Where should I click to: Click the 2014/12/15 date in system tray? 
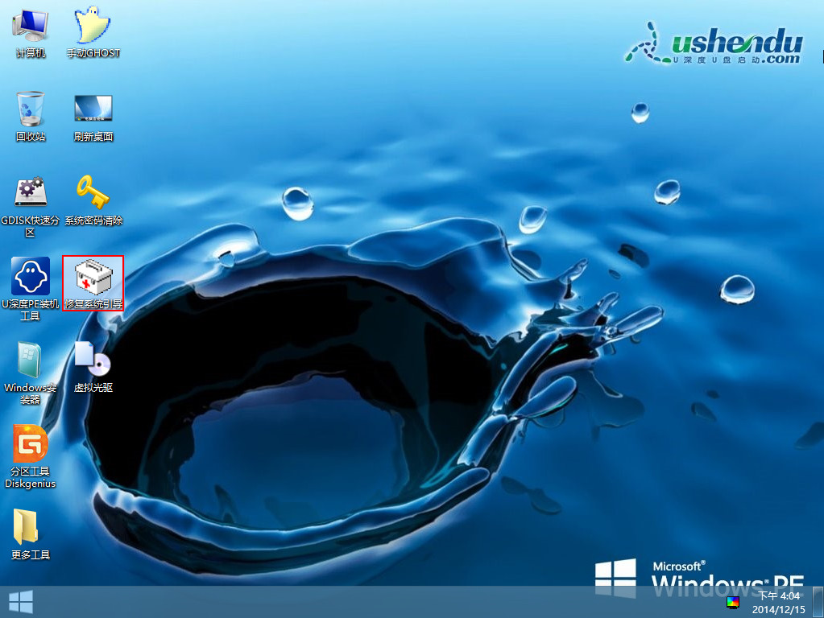point(779,609)
